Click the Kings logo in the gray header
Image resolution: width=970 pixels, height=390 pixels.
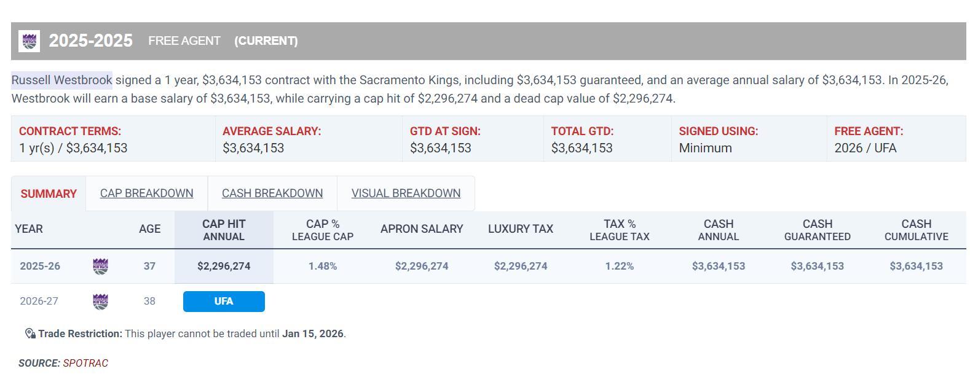pos(29,41)
